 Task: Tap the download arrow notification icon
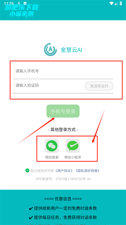(x=19, y=3)
